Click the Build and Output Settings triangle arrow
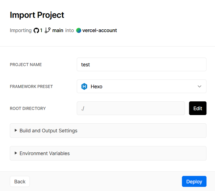This screenshot has width=215, height=191. pos(16,130)
